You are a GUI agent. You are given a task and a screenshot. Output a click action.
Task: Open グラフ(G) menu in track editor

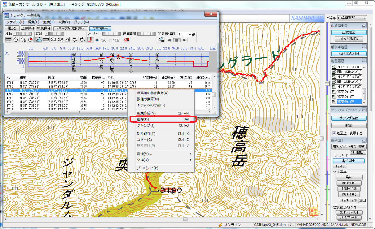point(81,22)
